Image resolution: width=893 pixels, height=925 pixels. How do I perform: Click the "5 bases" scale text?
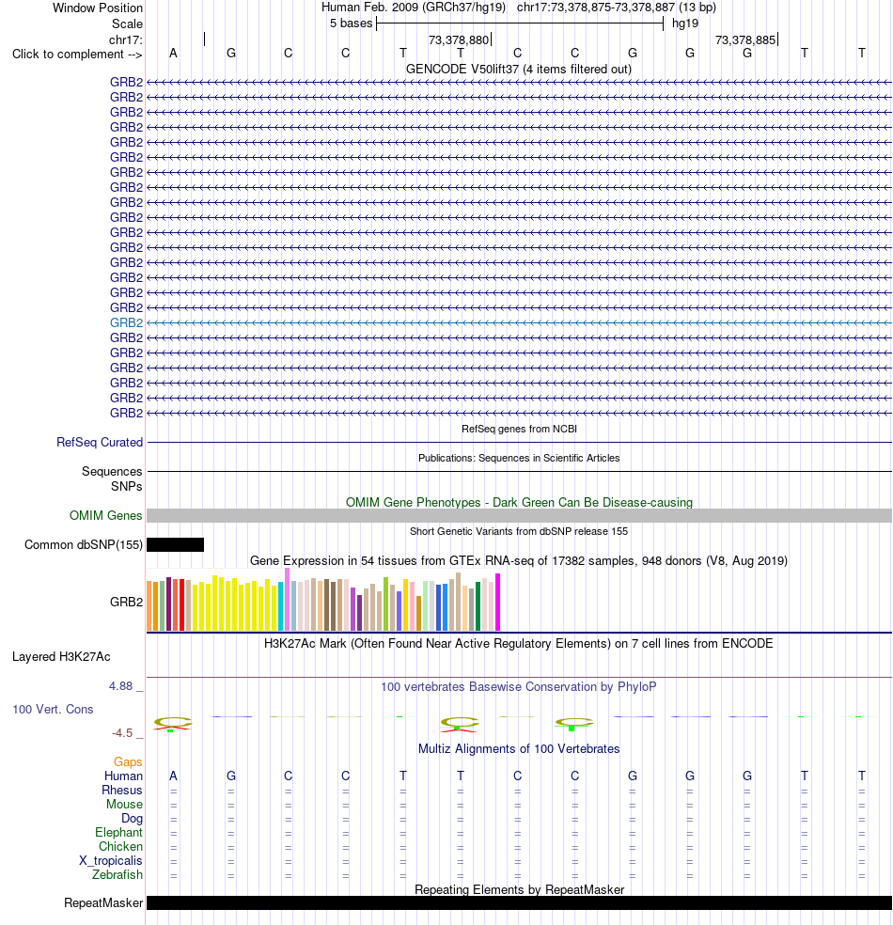click(351, 24)
